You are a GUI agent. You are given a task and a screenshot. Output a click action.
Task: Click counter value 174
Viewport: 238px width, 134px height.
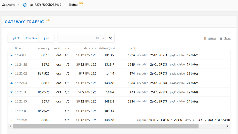pyautogui.click(x=132, y=73)
